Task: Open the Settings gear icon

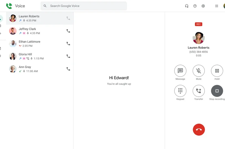Action: pyautogui.click(x=203, y=6)
